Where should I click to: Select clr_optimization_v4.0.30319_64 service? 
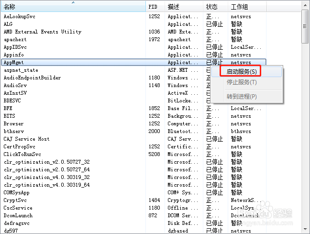click(x=47, y=185)
